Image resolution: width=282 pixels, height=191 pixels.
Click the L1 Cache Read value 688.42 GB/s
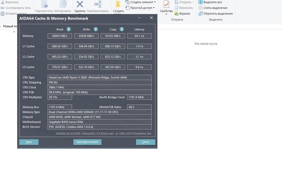click(x=60, y=46)
